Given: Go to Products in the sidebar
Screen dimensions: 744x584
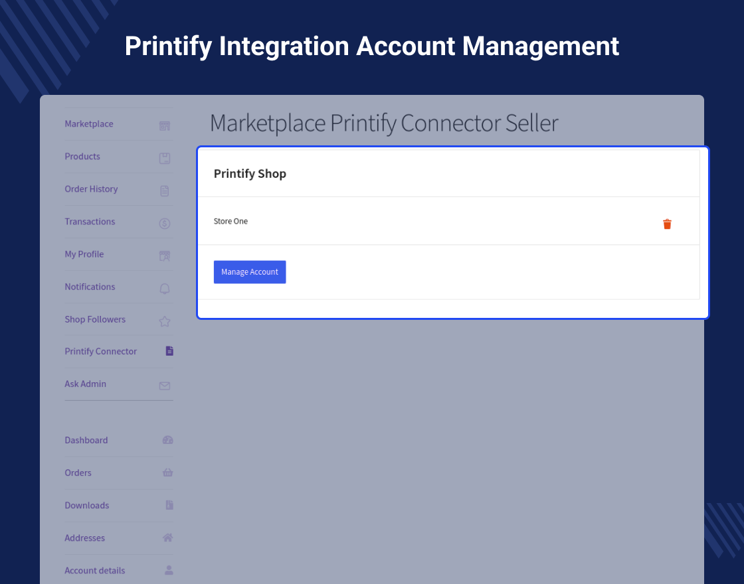Looking at the screenshot, I should (82, 157).
